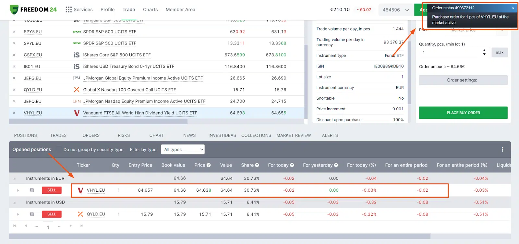The image size is (519, 244).
Task: Click the PLACE BUY ORDER button
Action: [463, 113]
